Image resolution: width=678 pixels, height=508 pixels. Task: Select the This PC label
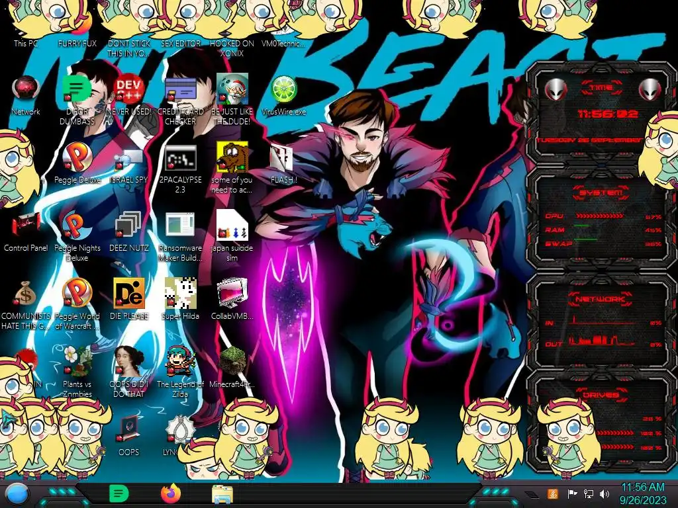(x=26, y=44)
